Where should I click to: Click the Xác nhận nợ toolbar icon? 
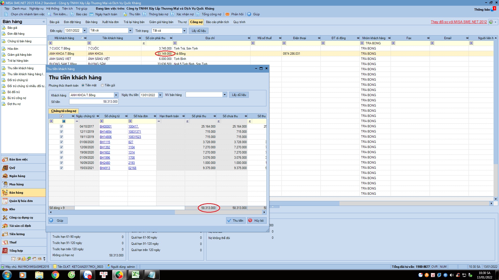point(172,14)
